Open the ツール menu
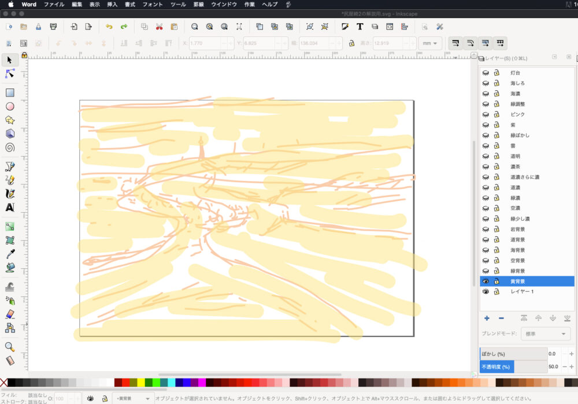 click(x=178, y=4)
